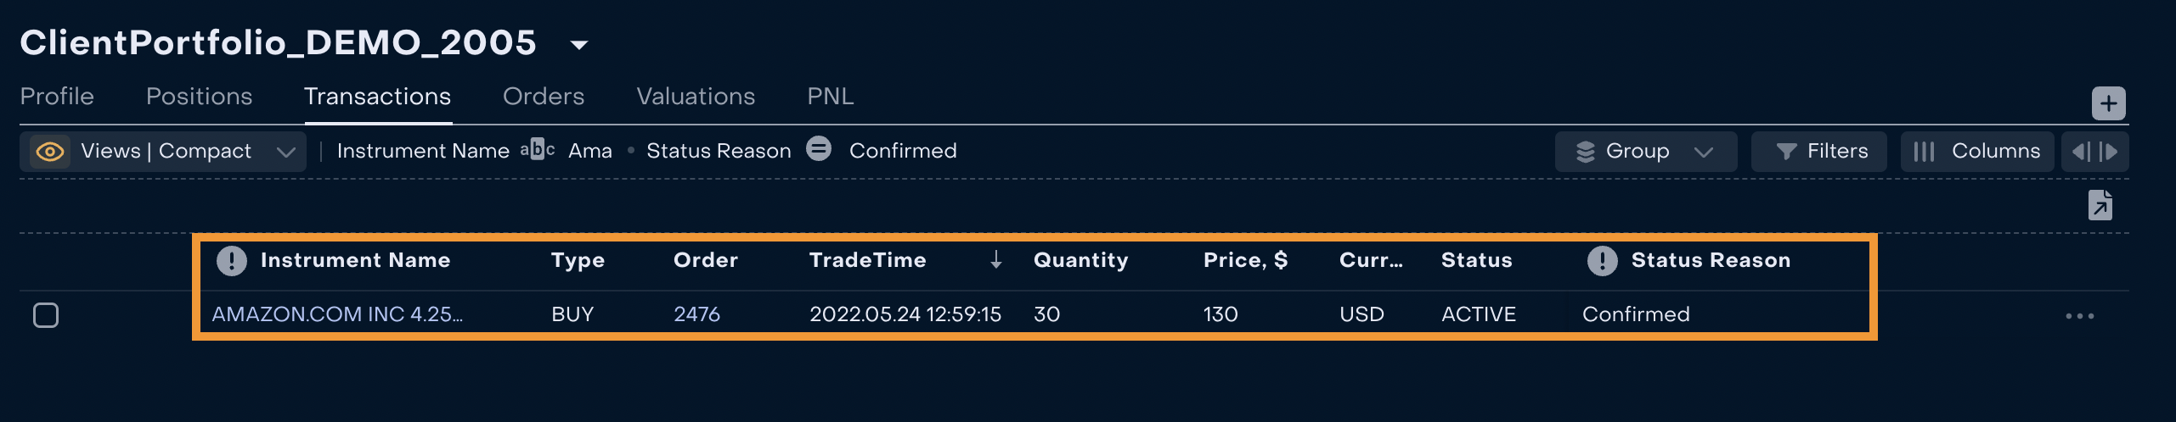Click the plus icon to add a tab

pyautogui.click(x=2108, y=103)
